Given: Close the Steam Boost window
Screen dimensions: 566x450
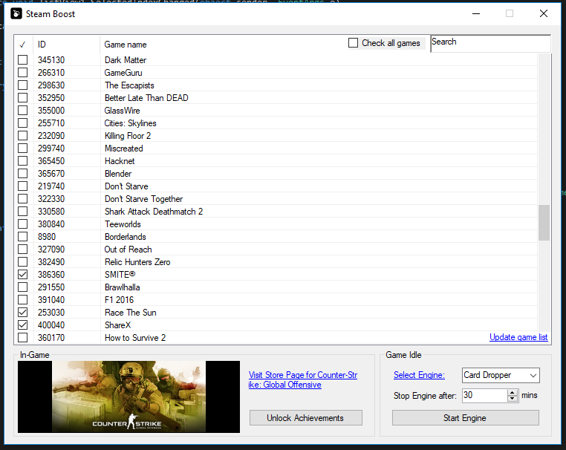Looking at the screenshot, I should (x=543, y=13).
